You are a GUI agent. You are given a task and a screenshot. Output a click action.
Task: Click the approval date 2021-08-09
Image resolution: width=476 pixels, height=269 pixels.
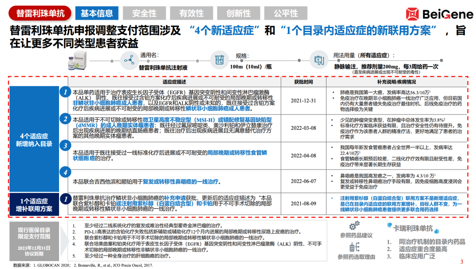click(304, 203)
